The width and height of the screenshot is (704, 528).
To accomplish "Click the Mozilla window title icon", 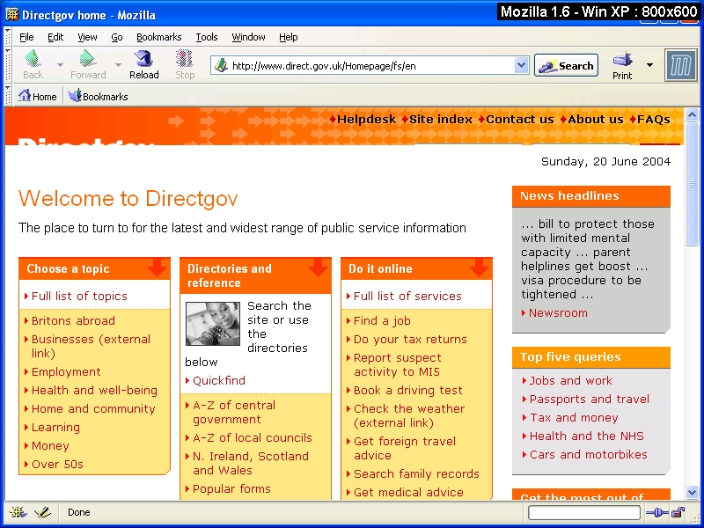I will point(11,14).
